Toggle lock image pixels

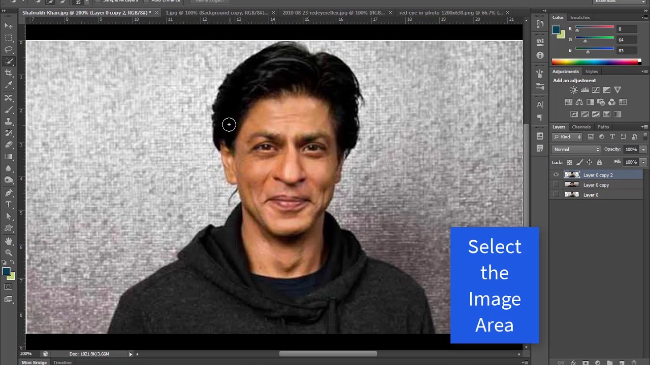(579, 162)
